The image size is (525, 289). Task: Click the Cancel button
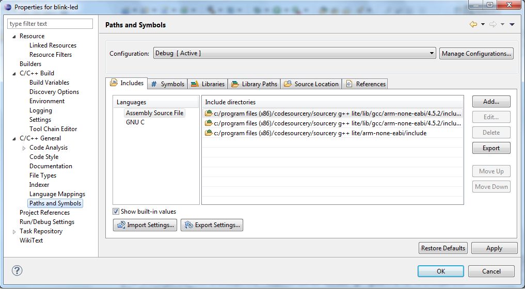(491, 271)
